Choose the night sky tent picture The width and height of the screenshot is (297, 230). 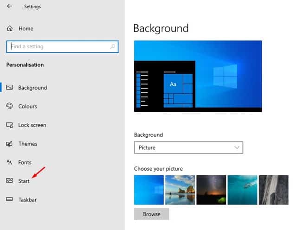211,190
